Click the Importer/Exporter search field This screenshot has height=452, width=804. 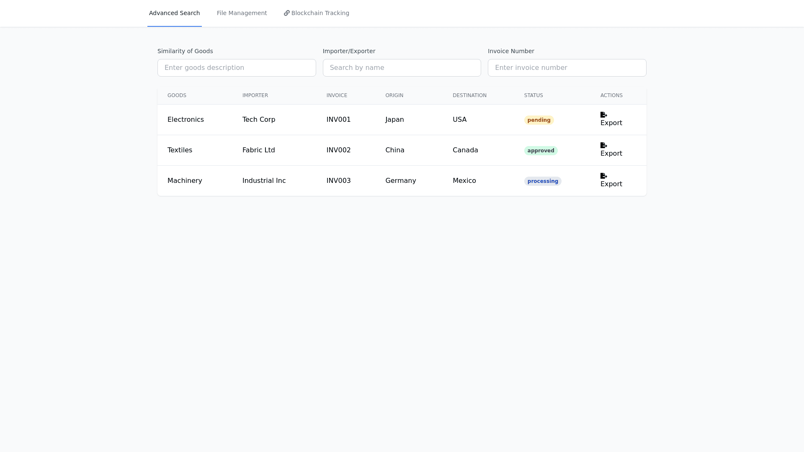(402, 68)
